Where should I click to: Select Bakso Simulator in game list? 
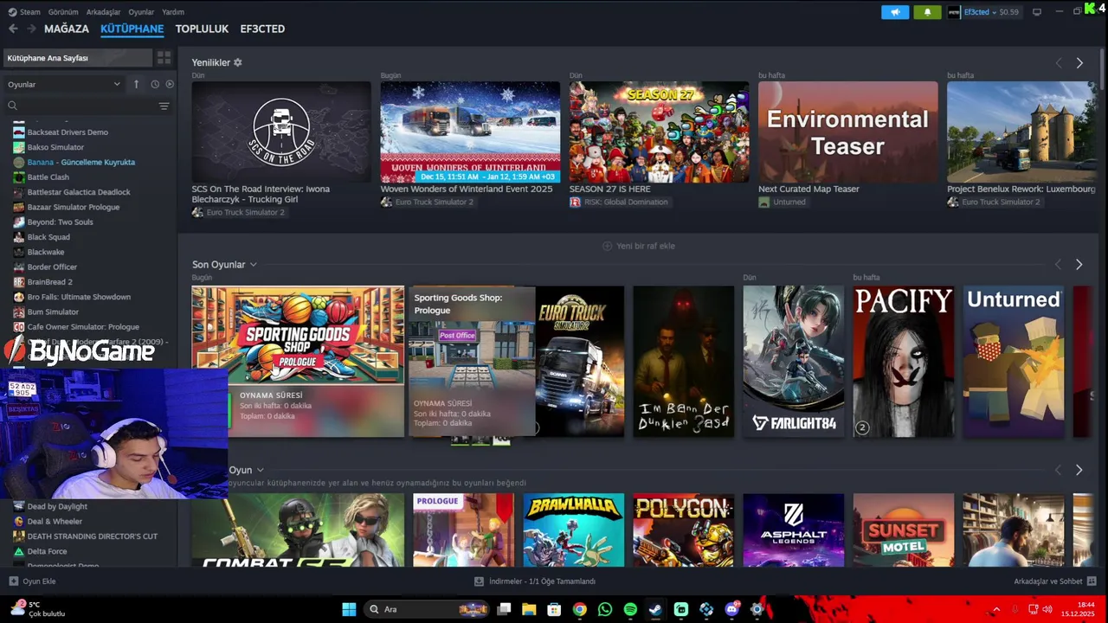tap(55, 147)
